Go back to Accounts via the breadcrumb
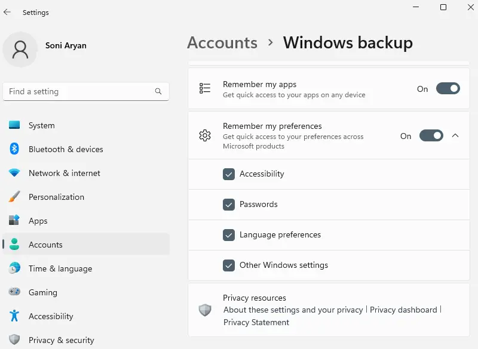 click(222, 42)
